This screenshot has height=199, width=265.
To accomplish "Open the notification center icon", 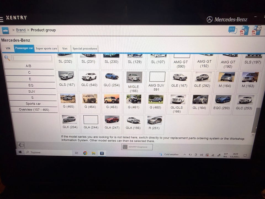I will 245,155.
